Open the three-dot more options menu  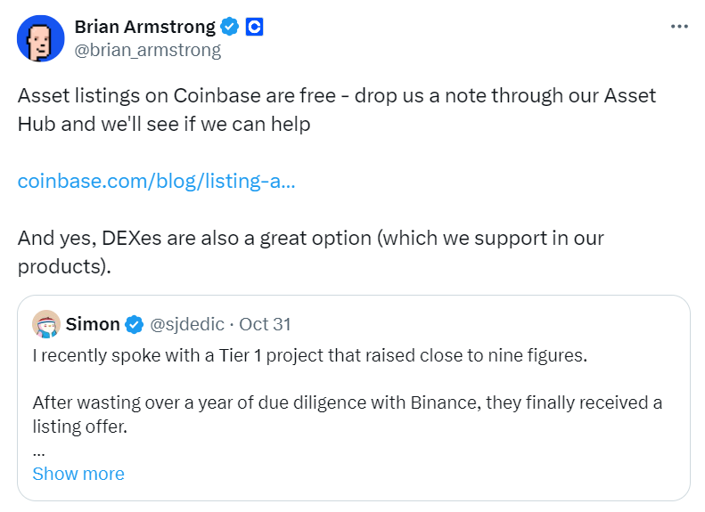point(679,27)
